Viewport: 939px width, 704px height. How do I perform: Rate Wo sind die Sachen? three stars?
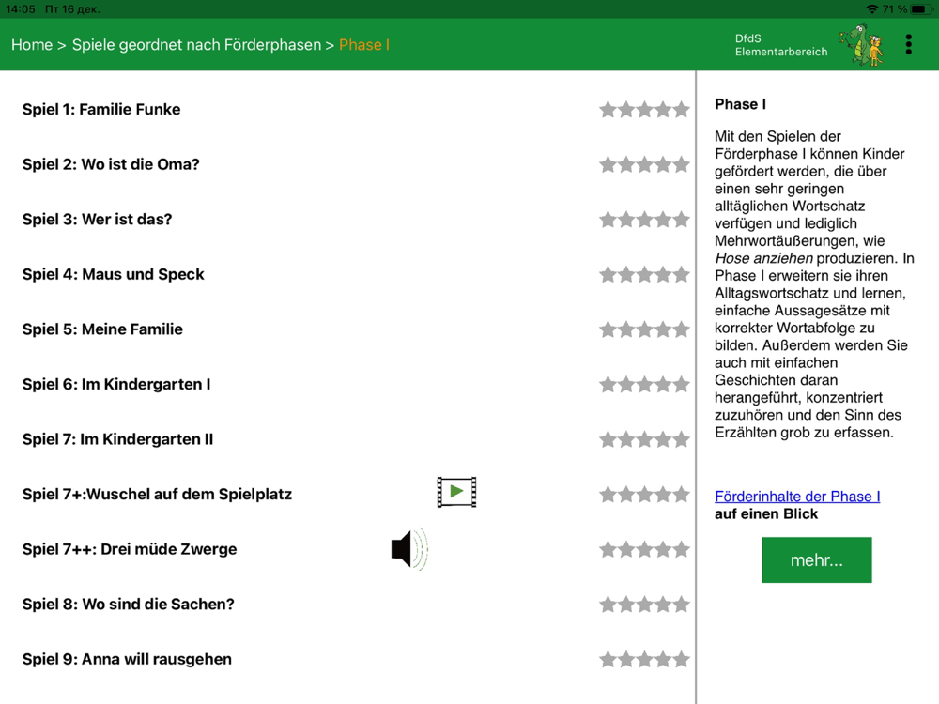point(644,605)
